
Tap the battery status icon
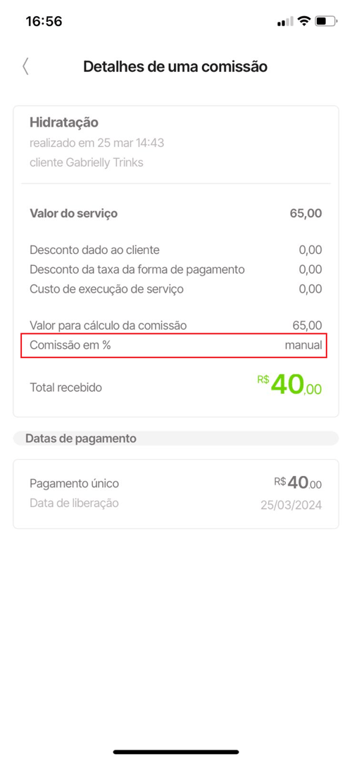tap(326, 21)
